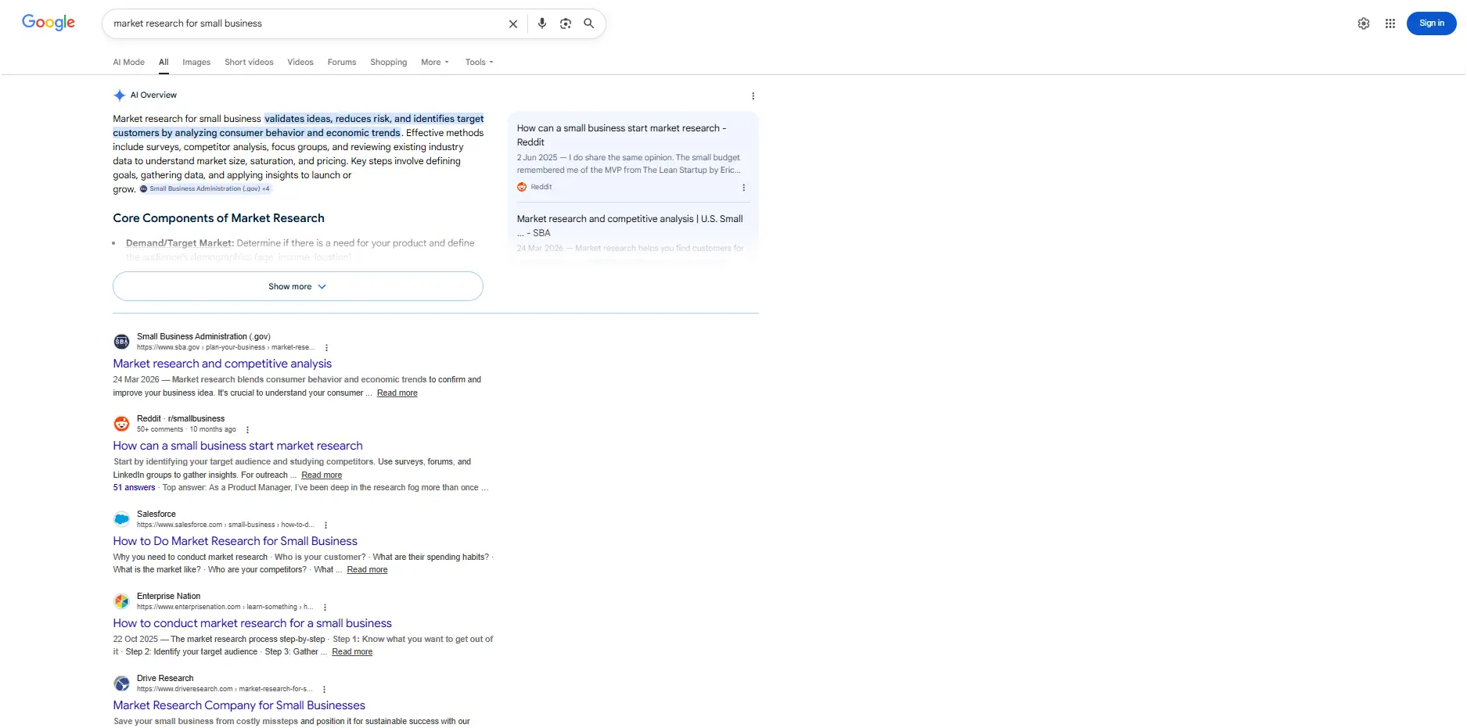Open How to conduct market research link
The width and height of the screenshot is (1467, 728).
tap(252, 623)
